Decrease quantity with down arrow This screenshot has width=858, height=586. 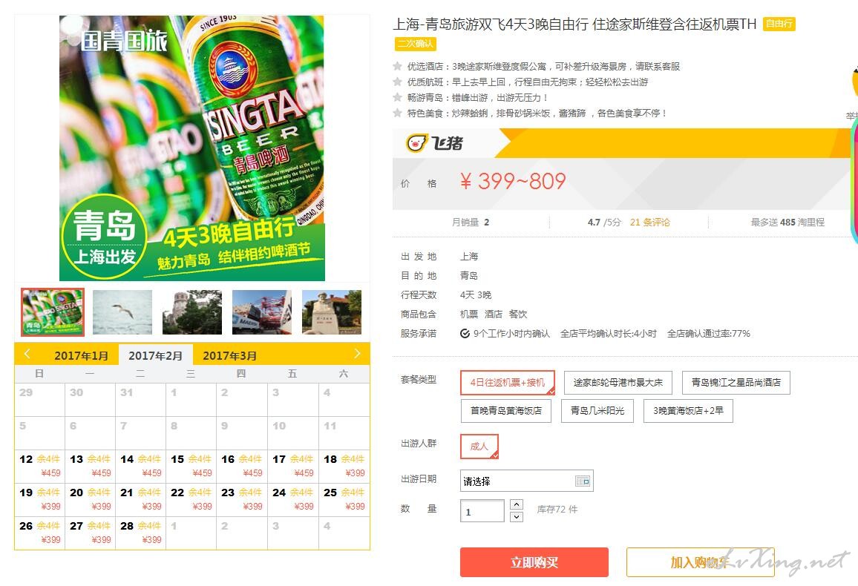coord(517,516)
